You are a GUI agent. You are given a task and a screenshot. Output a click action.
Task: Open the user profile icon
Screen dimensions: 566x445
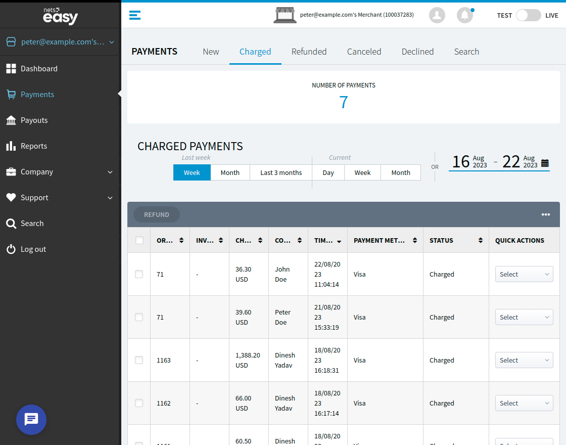point(437,15)
